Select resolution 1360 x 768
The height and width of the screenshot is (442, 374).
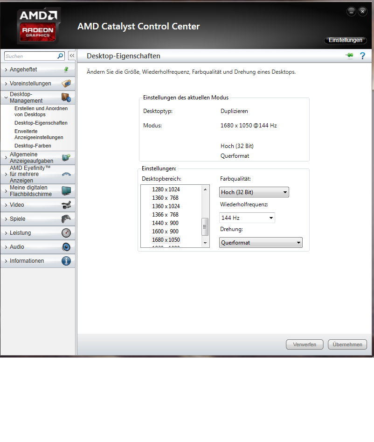click(165, 198)
